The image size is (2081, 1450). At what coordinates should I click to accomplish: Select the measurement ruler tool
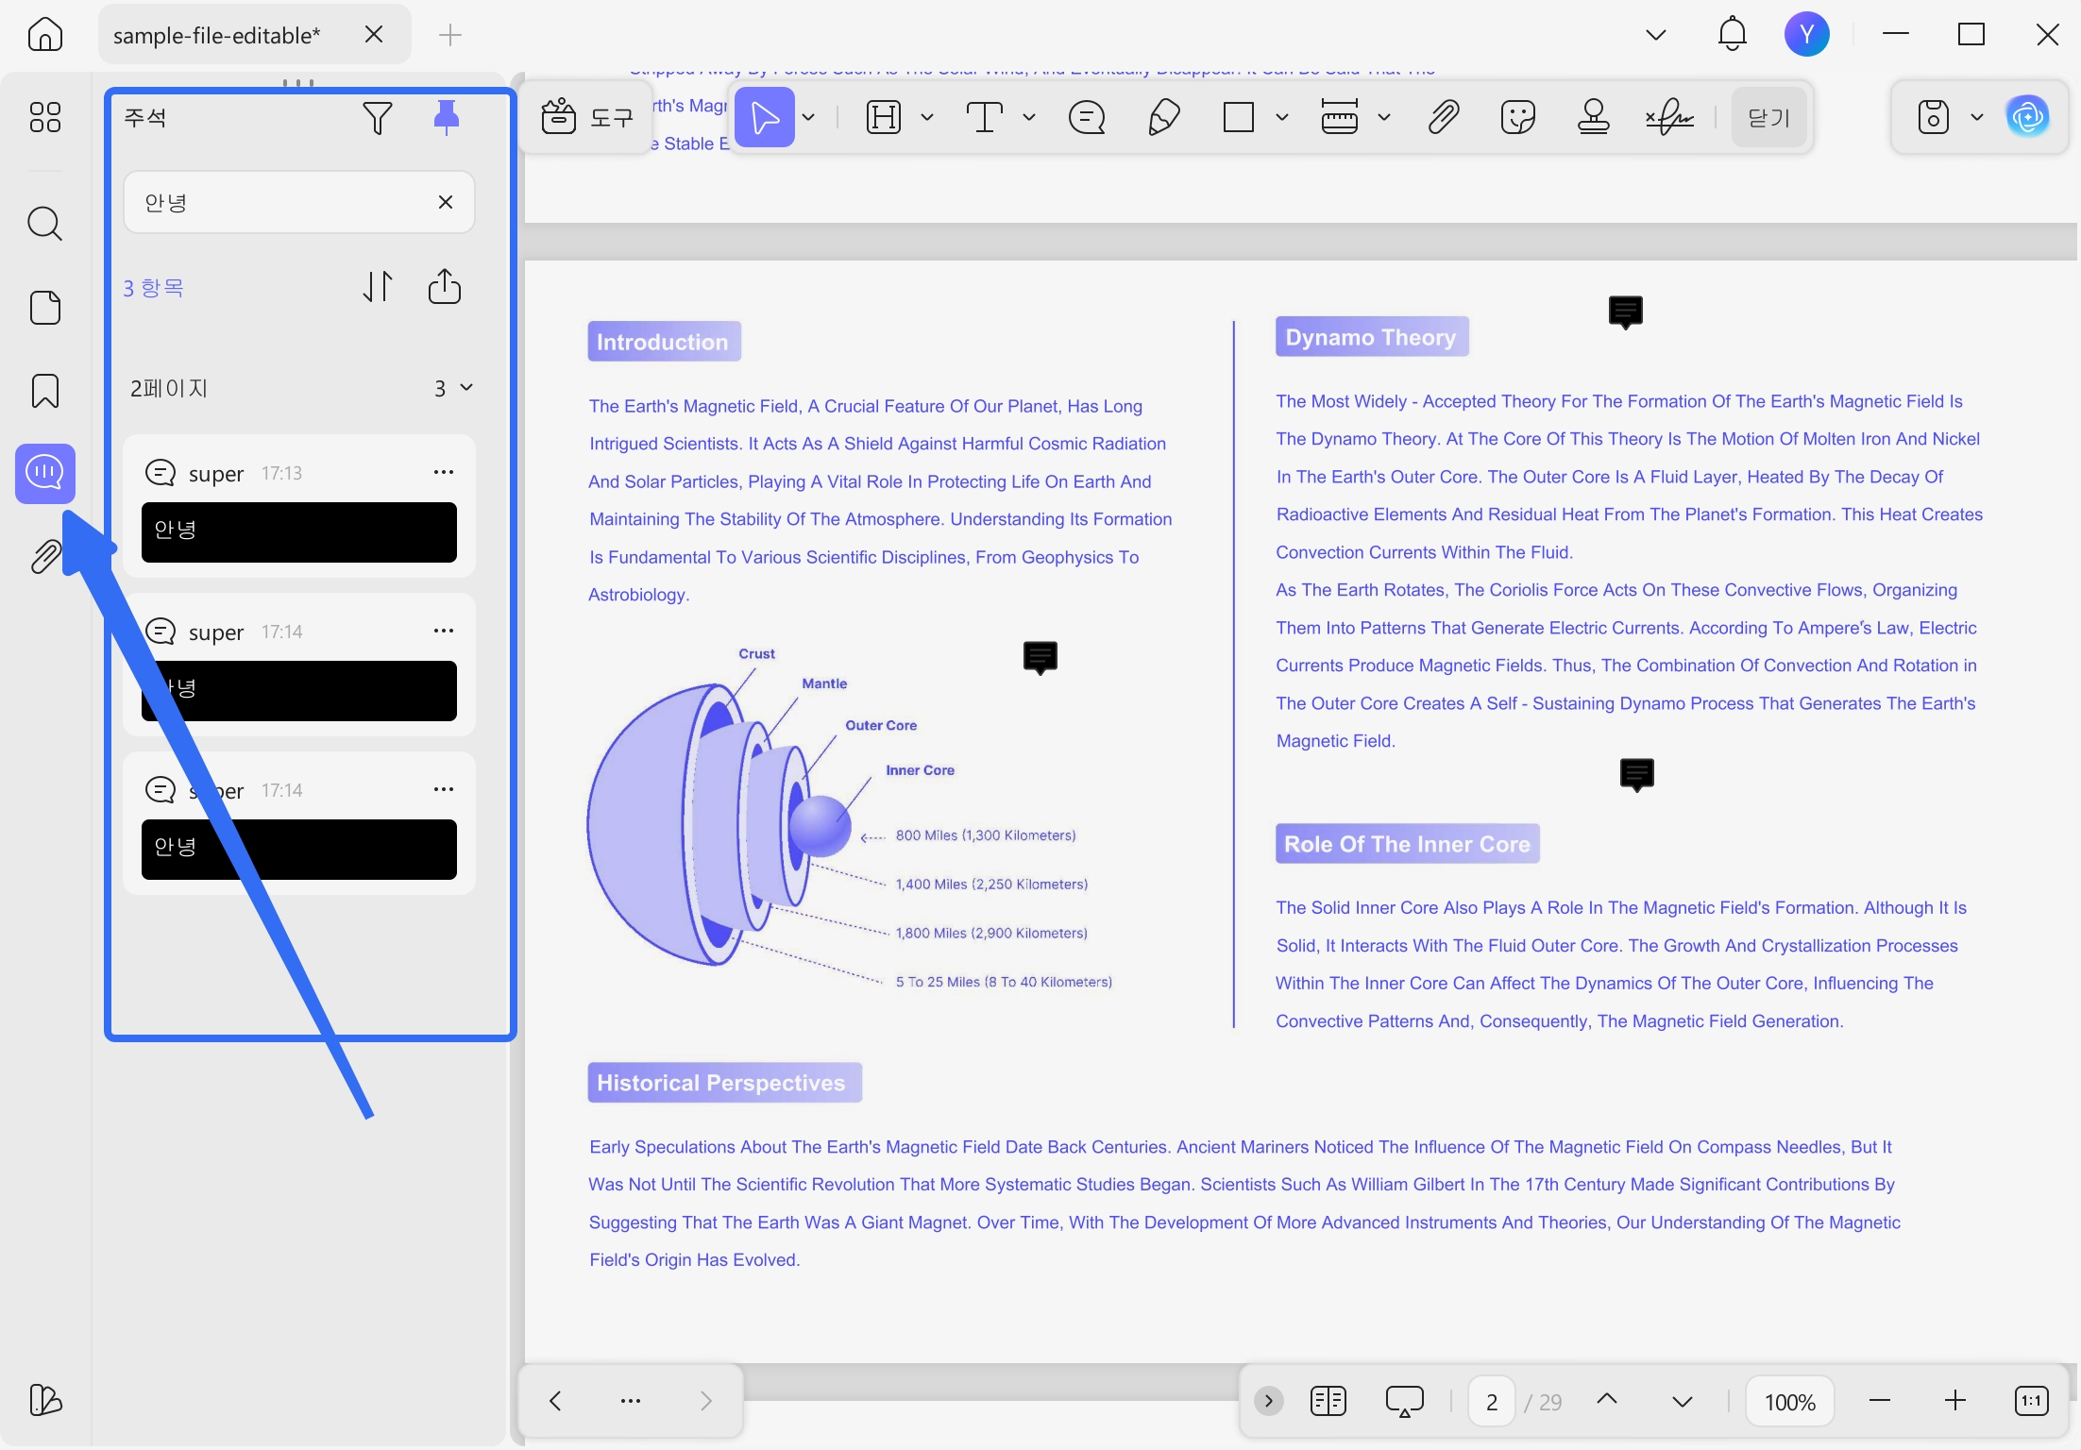[x=1340, y=117]
